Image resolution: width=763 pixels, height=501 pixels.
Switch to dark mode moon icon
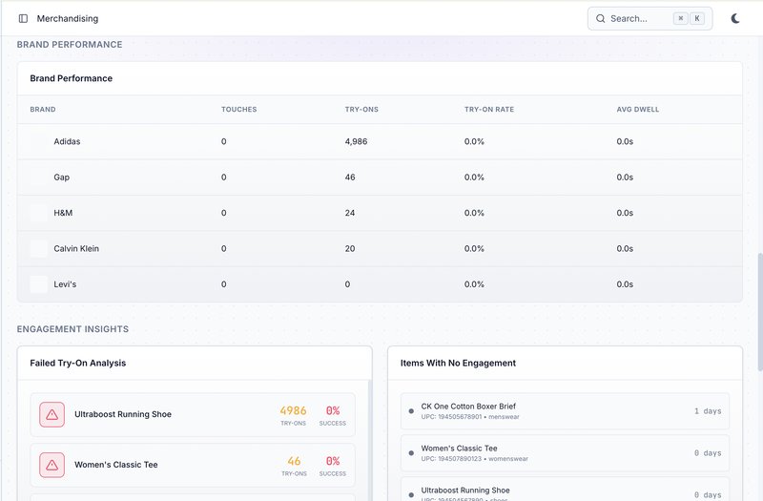735,18
